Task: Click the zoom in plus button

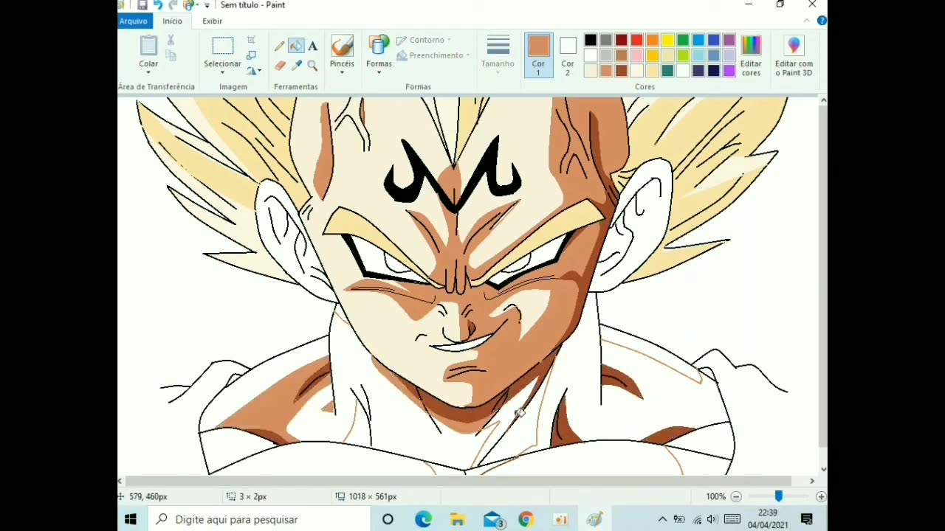Action: click(821, 497)
